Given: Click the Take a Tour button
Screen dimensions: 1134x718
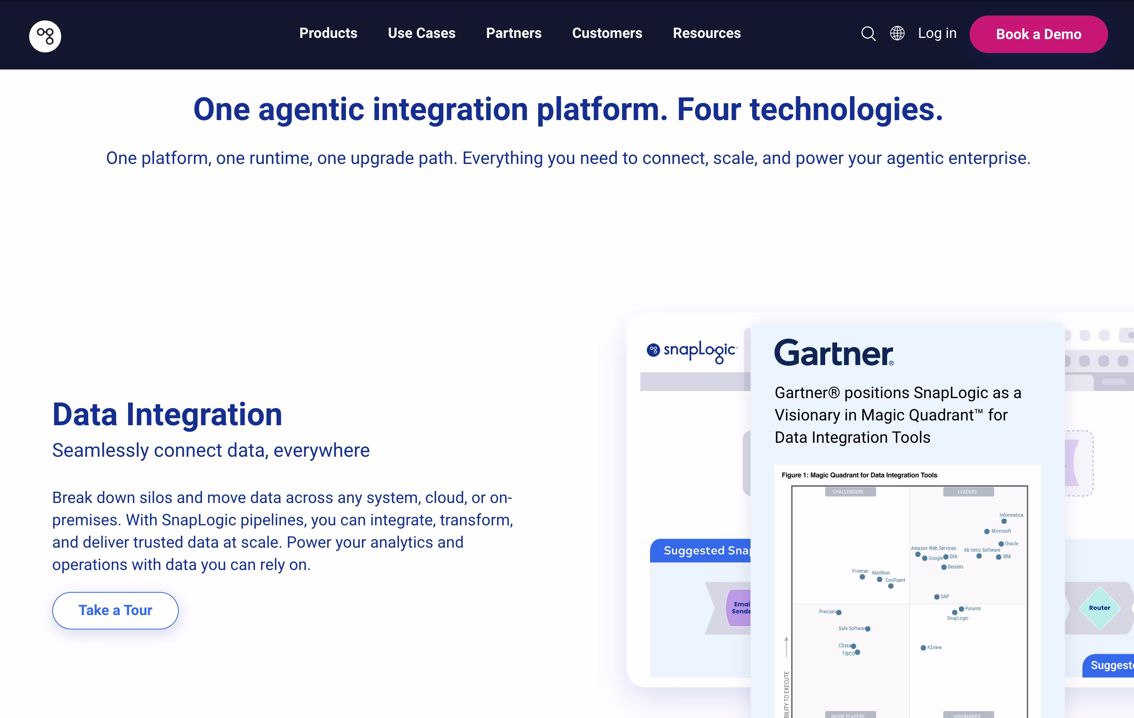Looking at the screenshot, I should point(115,610).
